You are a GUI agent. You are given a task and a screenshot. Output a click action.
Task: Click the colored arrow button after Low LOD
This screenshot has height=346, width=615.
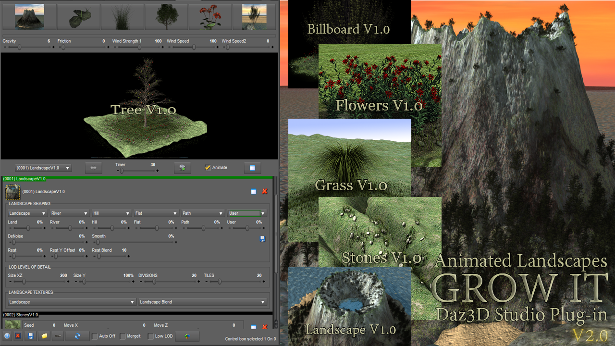pos(187,336)
